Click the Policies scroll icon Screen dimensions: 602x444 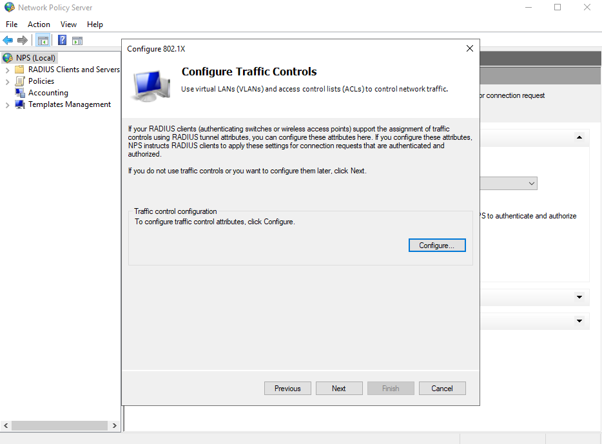19,81
